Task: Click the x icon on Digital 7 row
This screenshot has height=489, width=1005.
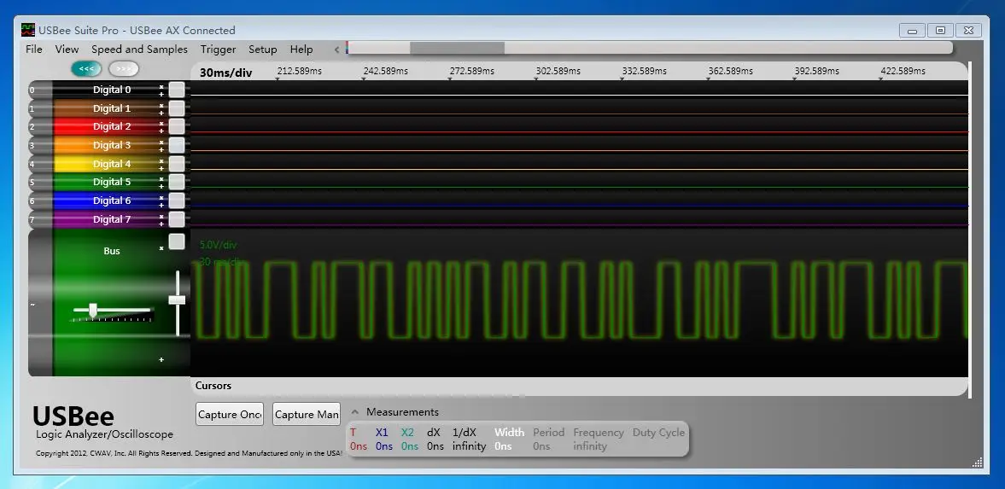Action: pyautogui.click(x=161, y=217)
